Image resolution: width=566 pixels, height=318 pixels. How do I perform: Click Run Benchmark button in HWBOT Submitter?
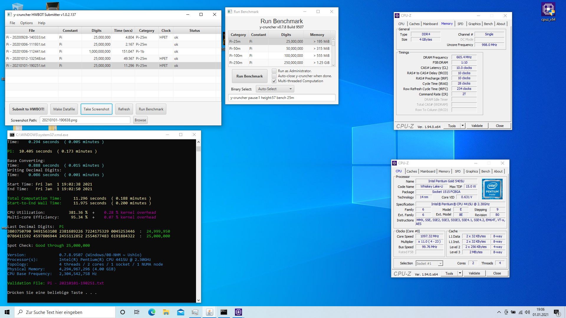151,109
